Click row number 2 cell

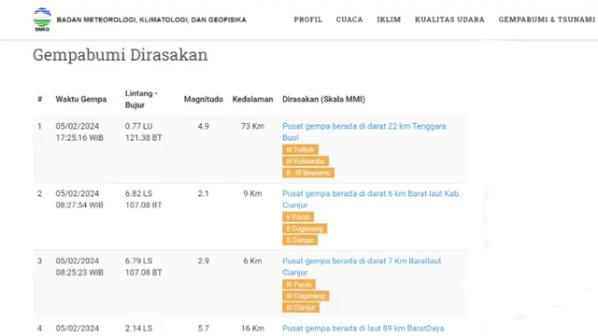[x=39, y=193]
